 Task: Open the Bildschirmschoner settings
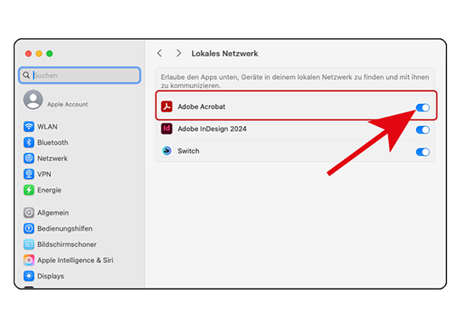coord(67,244)
